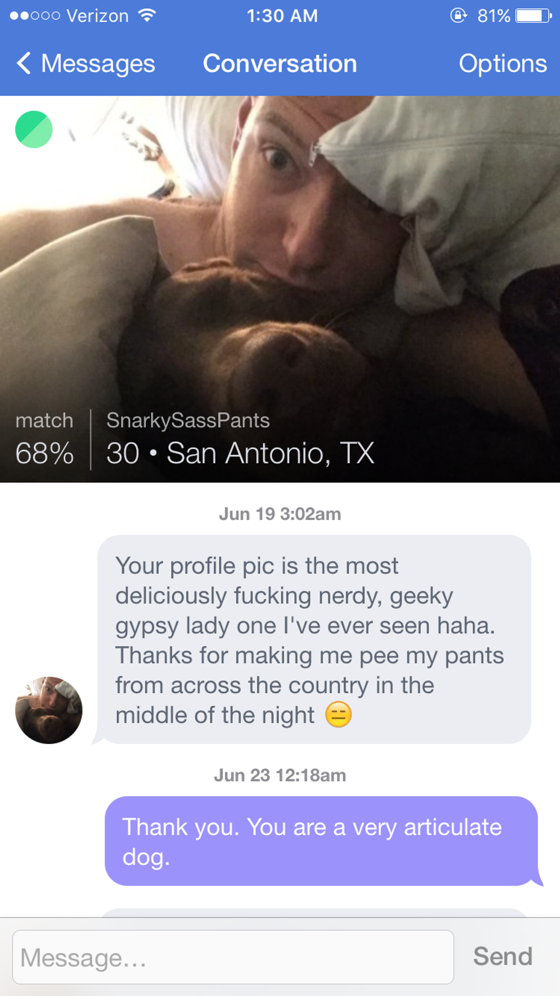Screen dimensions: 560x996
Task: Tap the green online status indicator
Action: [34, 130]
